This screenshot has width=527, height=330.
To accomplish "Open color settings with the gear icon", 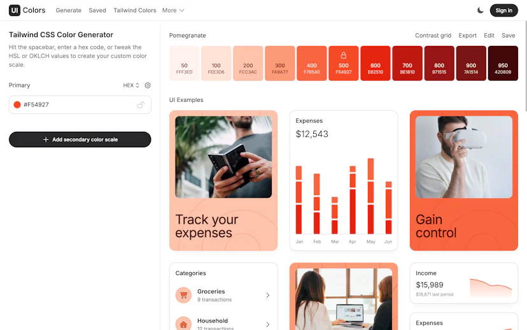I will coord(148,85).
